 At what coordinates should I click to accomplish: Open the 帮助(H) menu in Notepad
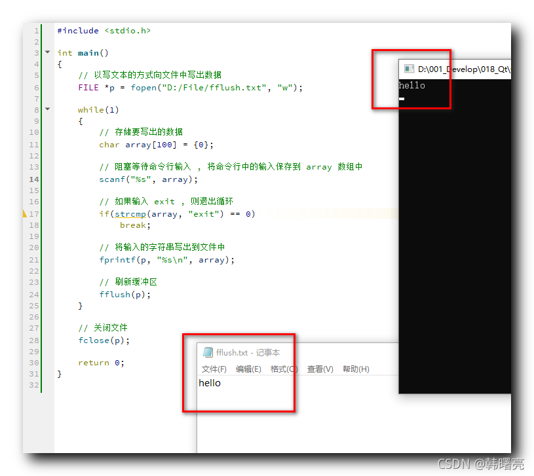356,369
